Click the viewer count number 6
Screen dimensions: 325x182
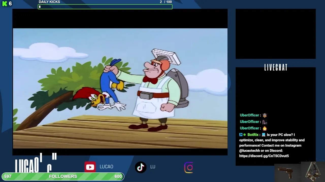[10, 4]
